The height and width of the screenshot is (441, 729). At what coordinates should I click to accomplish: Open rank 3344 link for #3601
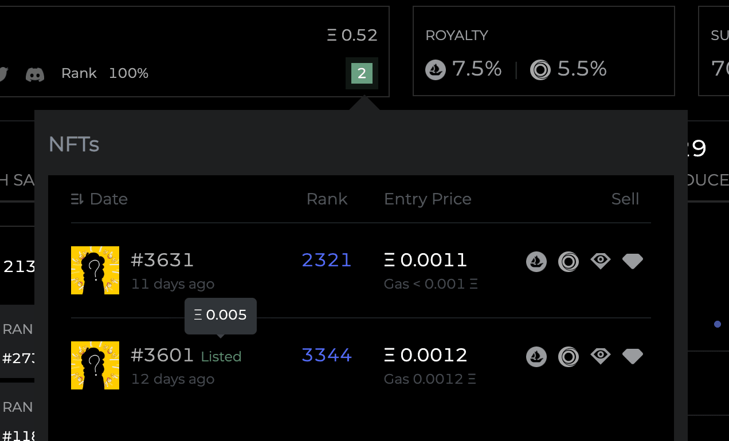327,355
